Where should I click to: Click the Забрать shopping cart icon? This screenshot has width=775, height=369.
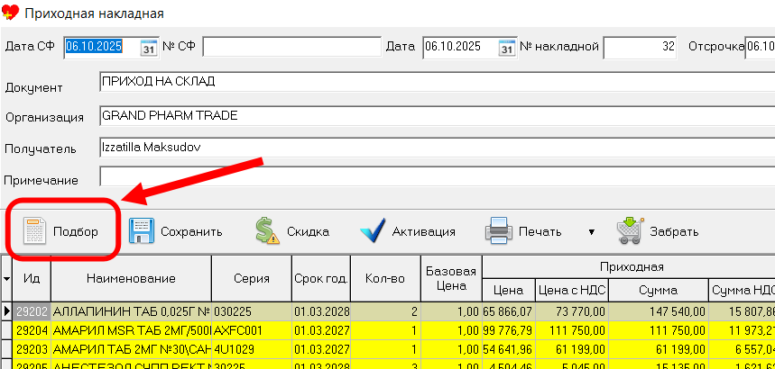tap(631, 231)
